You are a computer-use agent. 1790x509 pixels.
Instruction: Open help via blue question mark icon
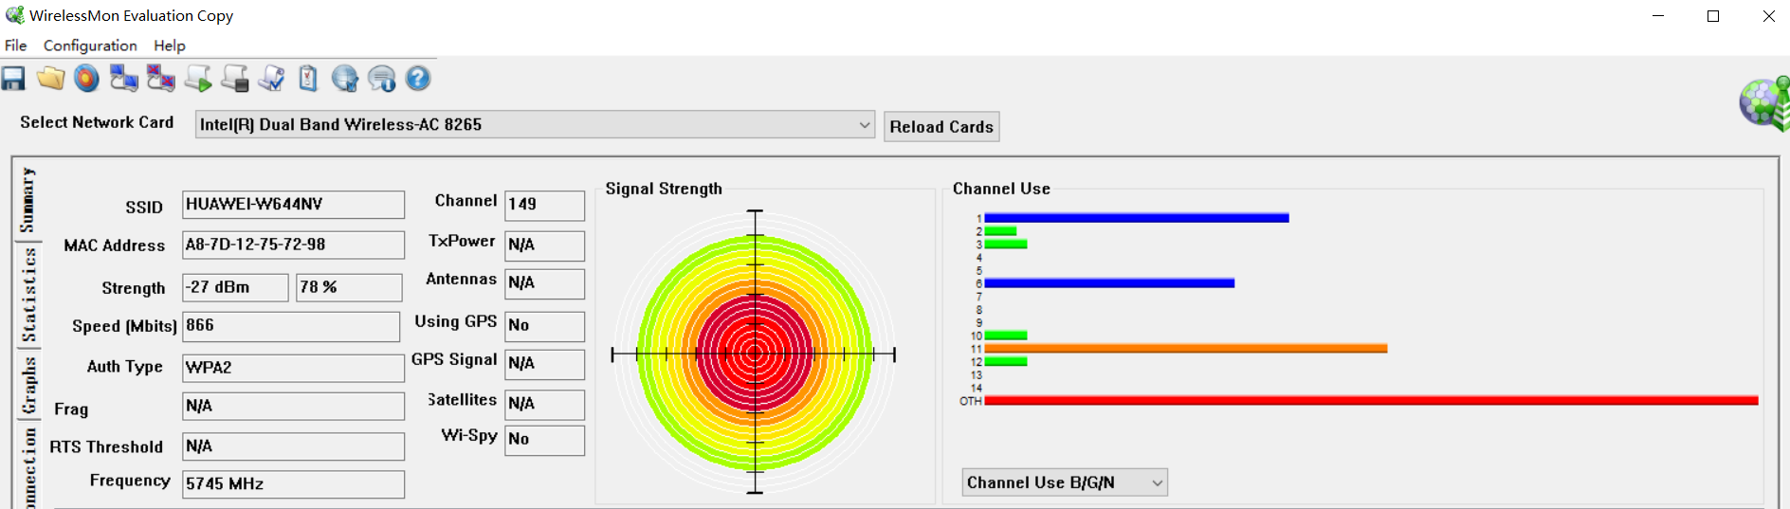tap(418, 79)
